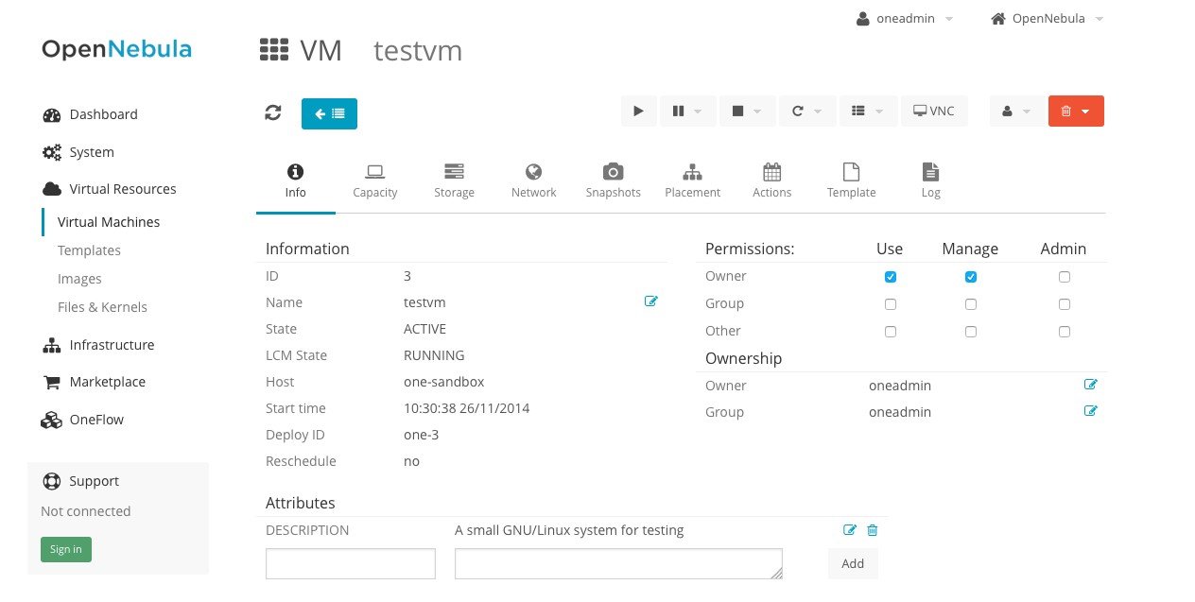This screenshot has width=1195, height=602.
Task: Switch to the Info tab
Action: (x=295, y=181)
